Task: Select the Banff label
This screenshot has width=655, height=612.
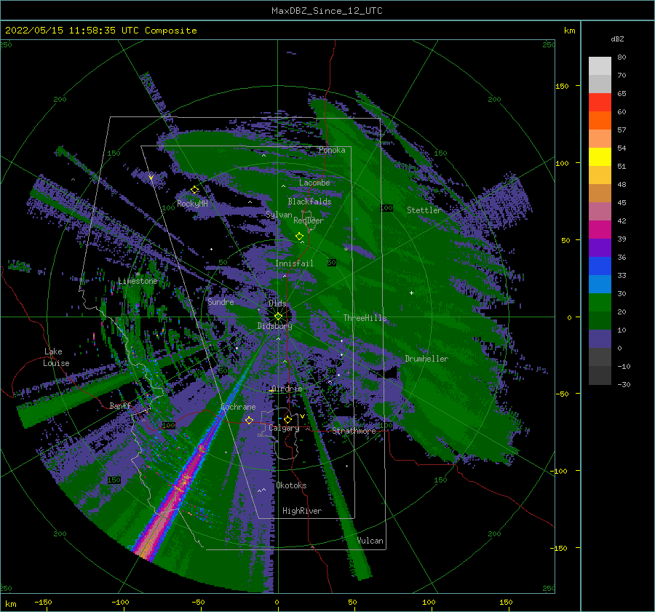Action: click(120, 405)
